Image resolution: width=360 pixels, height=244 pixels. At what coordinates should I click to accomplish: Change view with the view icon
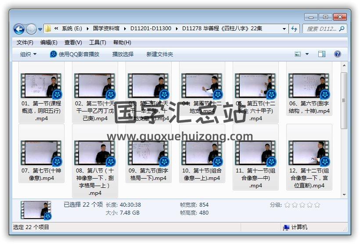click(298, 54)
